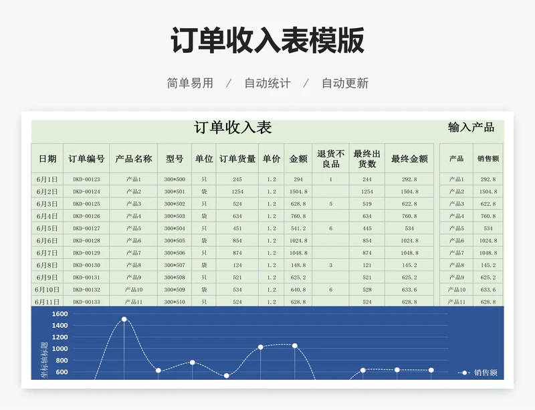The height and width of the screenshot is (410, 535).
Task: Click the 订单收入表 sheet title
Action: (x=233, y=127)
